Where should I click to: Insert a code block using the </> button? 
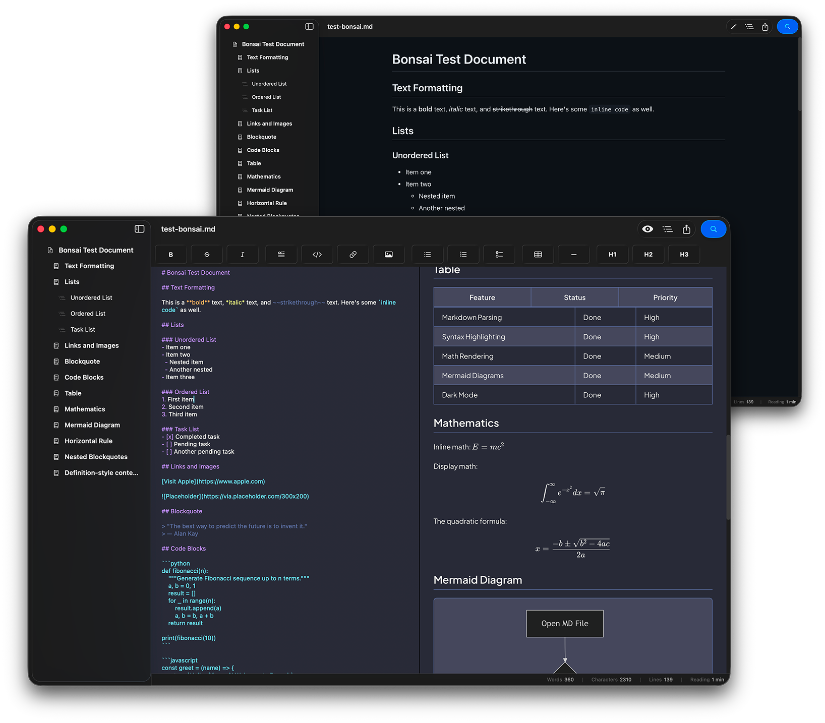tap(317, 255)
